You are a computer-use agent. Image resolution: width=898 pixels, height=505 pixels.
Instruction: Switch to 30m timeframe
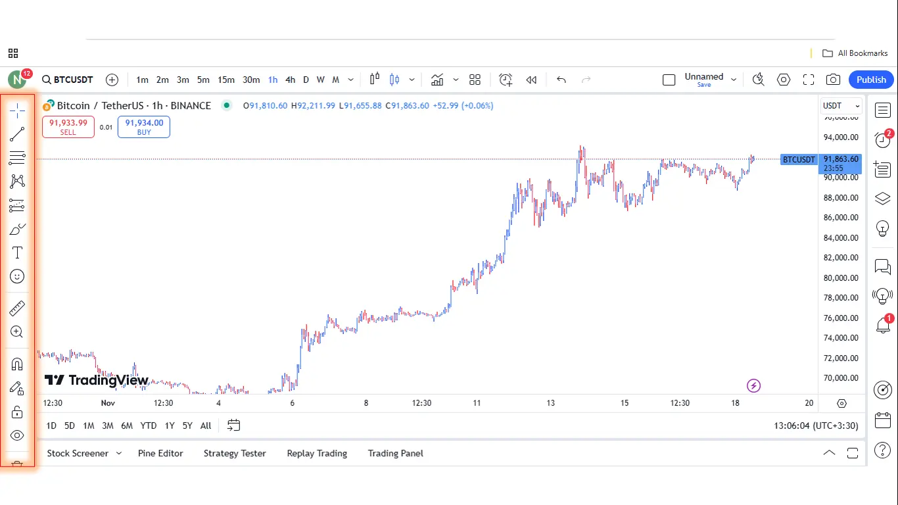point(251,80)
